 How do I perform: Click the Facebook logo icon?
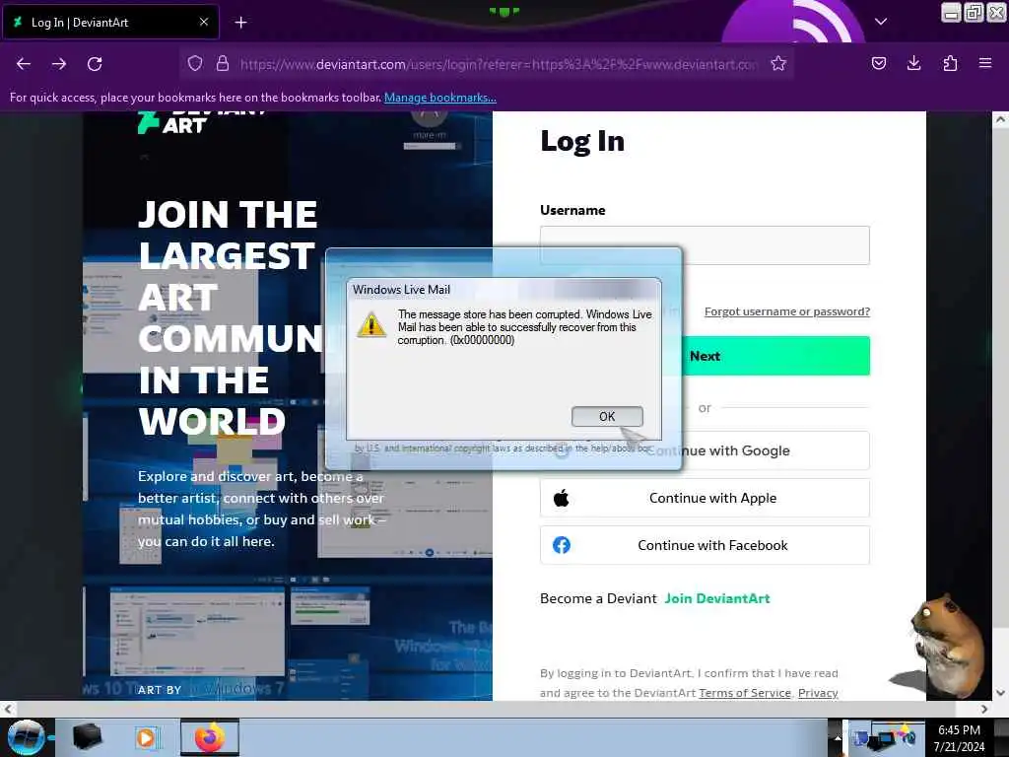tap(561, 545)
